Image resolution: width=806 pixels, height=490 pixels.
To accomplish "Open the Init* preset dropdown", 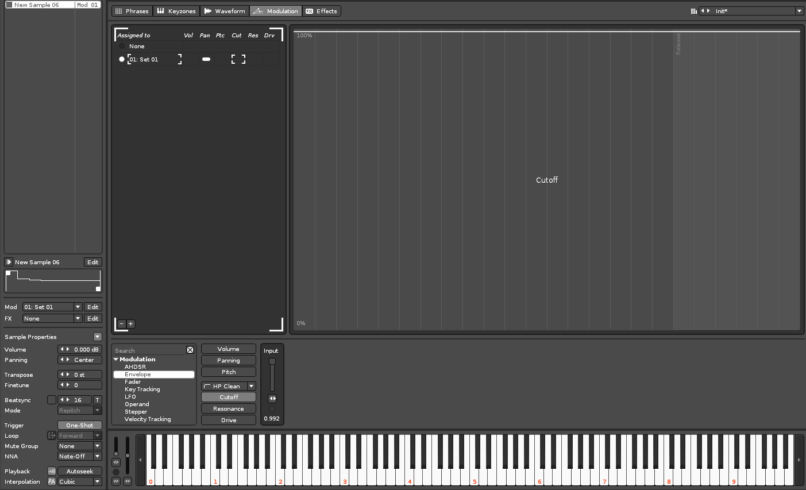I will pyautogui.click(x=799, y=11).
